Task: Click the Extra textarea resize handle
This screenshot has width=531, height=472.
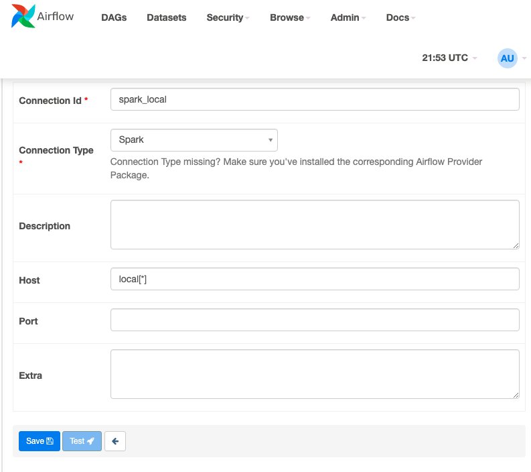Action: tap(516, 396)
